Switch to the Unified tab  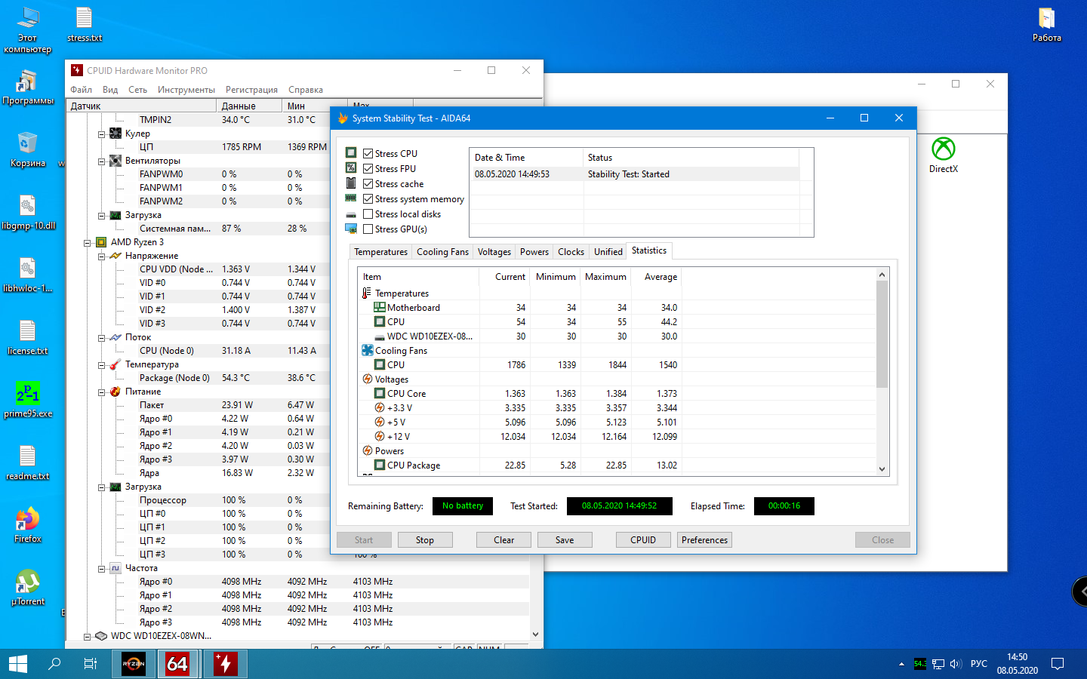point(608,252)
